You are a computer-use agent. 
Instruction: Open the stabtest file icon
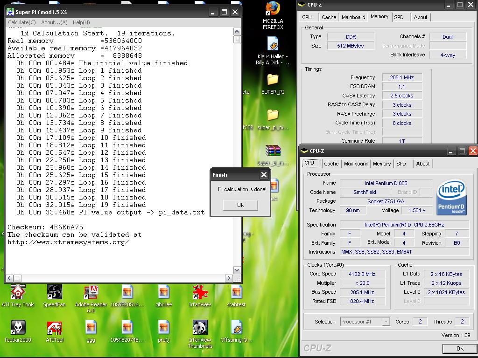236,292
